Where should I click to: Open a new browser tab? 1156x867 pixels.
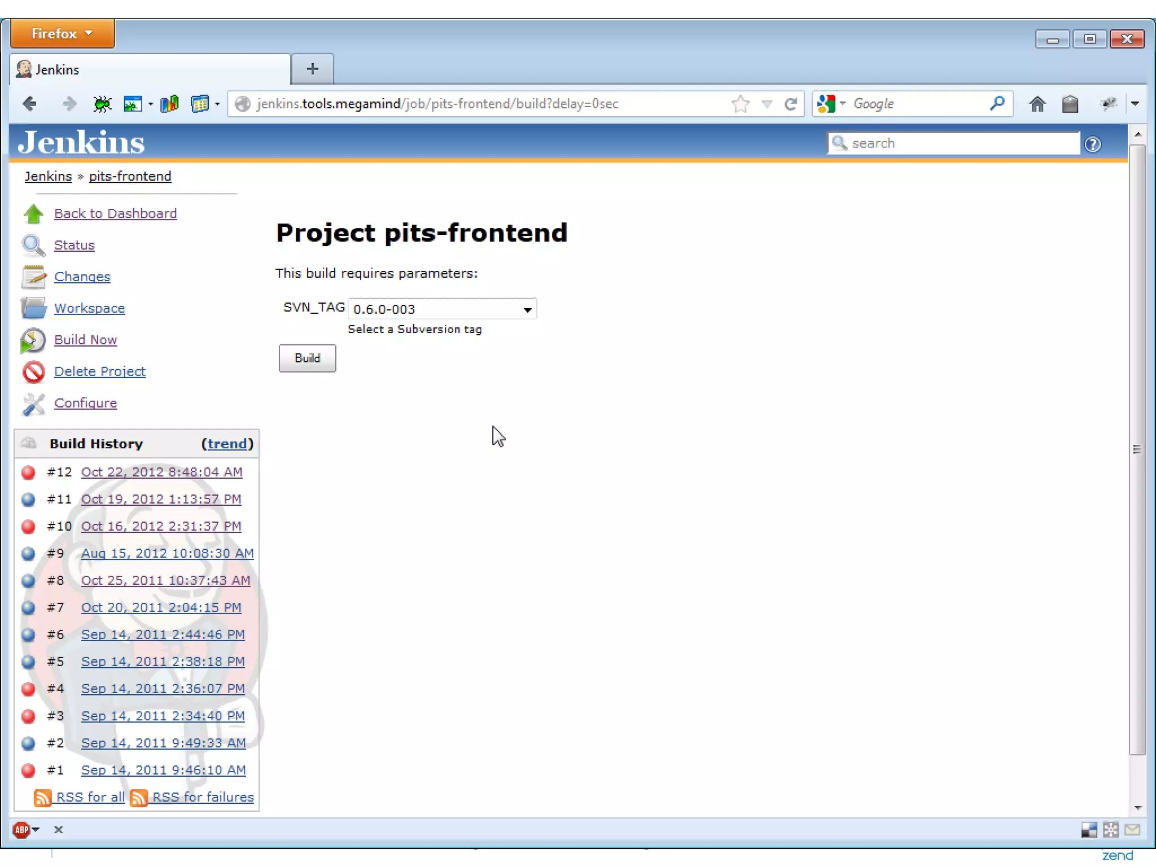(x=312, y=69)
